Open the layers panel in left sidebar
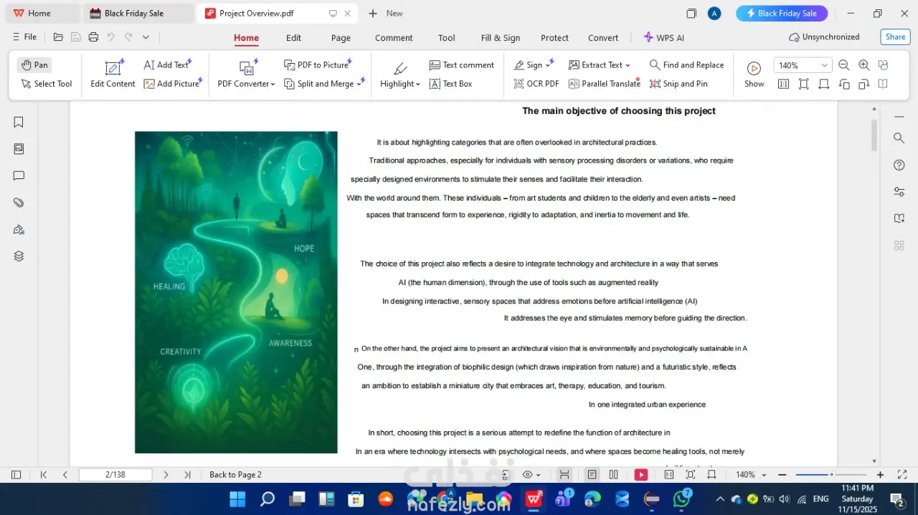This screenshot has width=918, height=515. click(19, 256)
